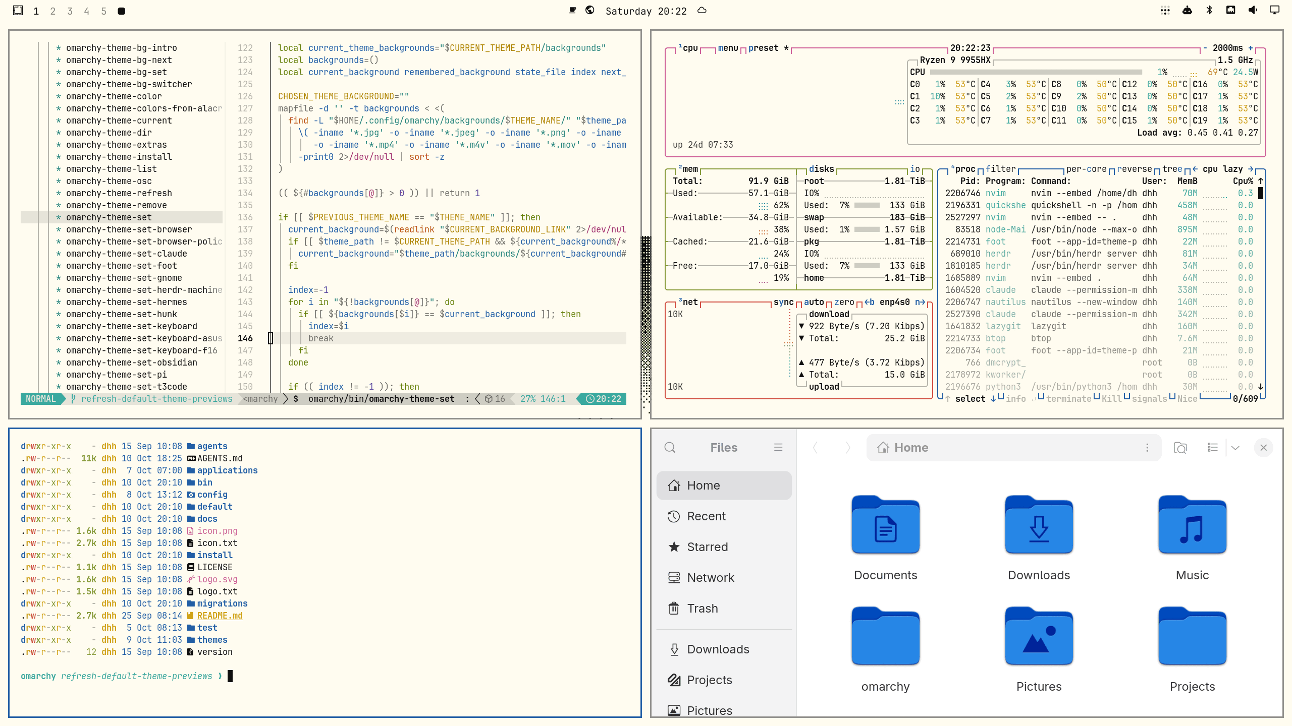Click the Omarchy logo in top bar

18,10
